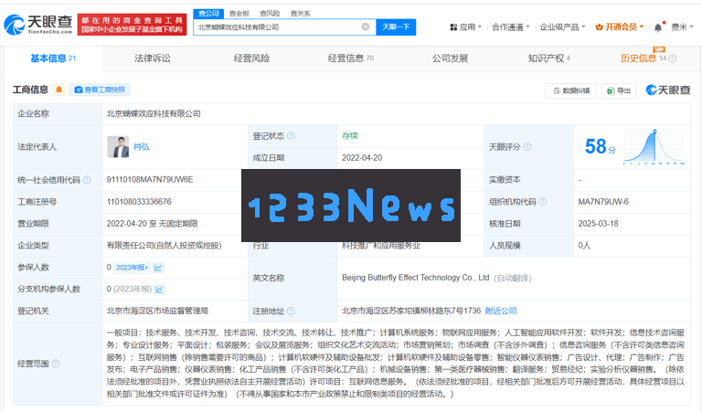Click English name Beijing Butterfly Effect Technology
Screen dimensions: 702x412
coord(416,278)
